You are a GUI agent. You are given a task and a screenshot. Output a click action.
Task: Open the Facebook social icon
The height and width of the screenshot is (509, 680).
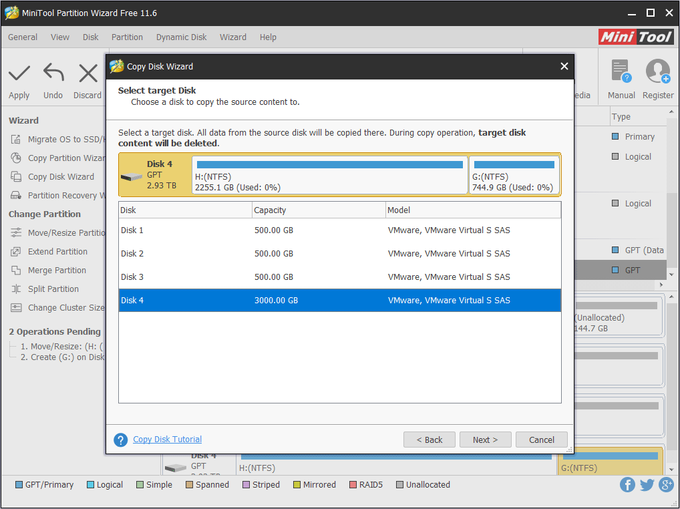627,485
